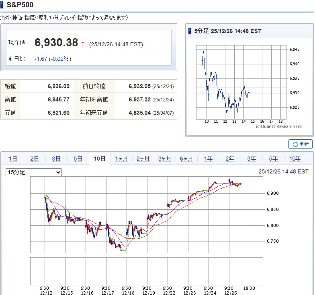Click the red up-arrow beside current price
315x295 pixels.
click(83, 44)
